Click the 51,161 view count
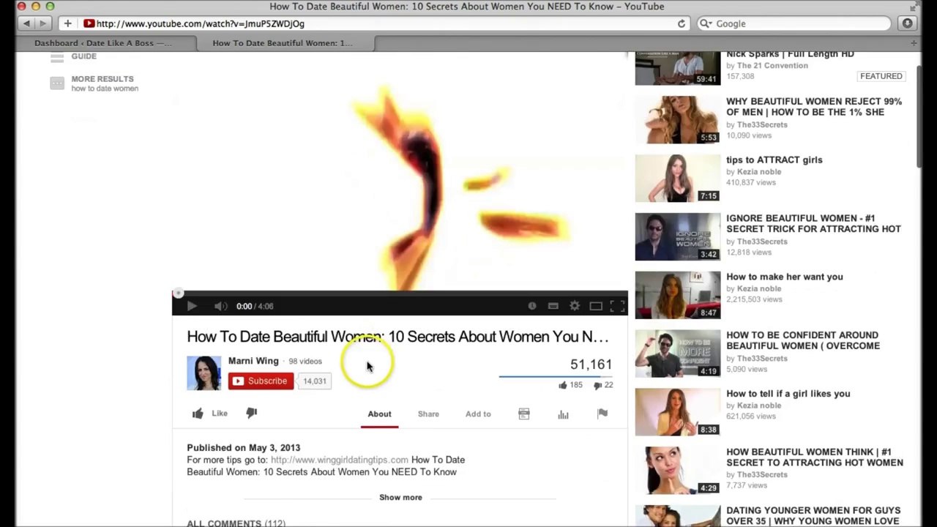 [591, 365]
